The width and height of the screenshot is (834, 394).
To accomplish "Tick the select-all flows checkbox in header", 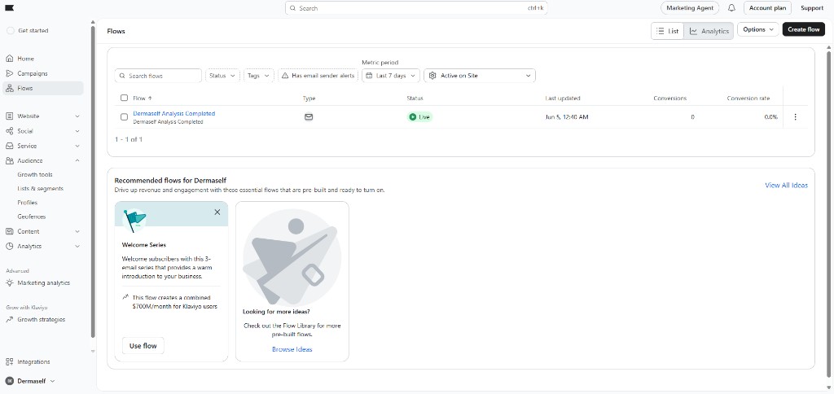I will (x=124, y=98).
